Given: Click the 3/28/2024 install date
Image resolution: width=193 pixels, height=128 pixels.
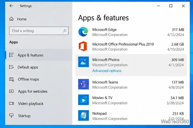Looking at the screenshot, I should (x=175, y=103).
